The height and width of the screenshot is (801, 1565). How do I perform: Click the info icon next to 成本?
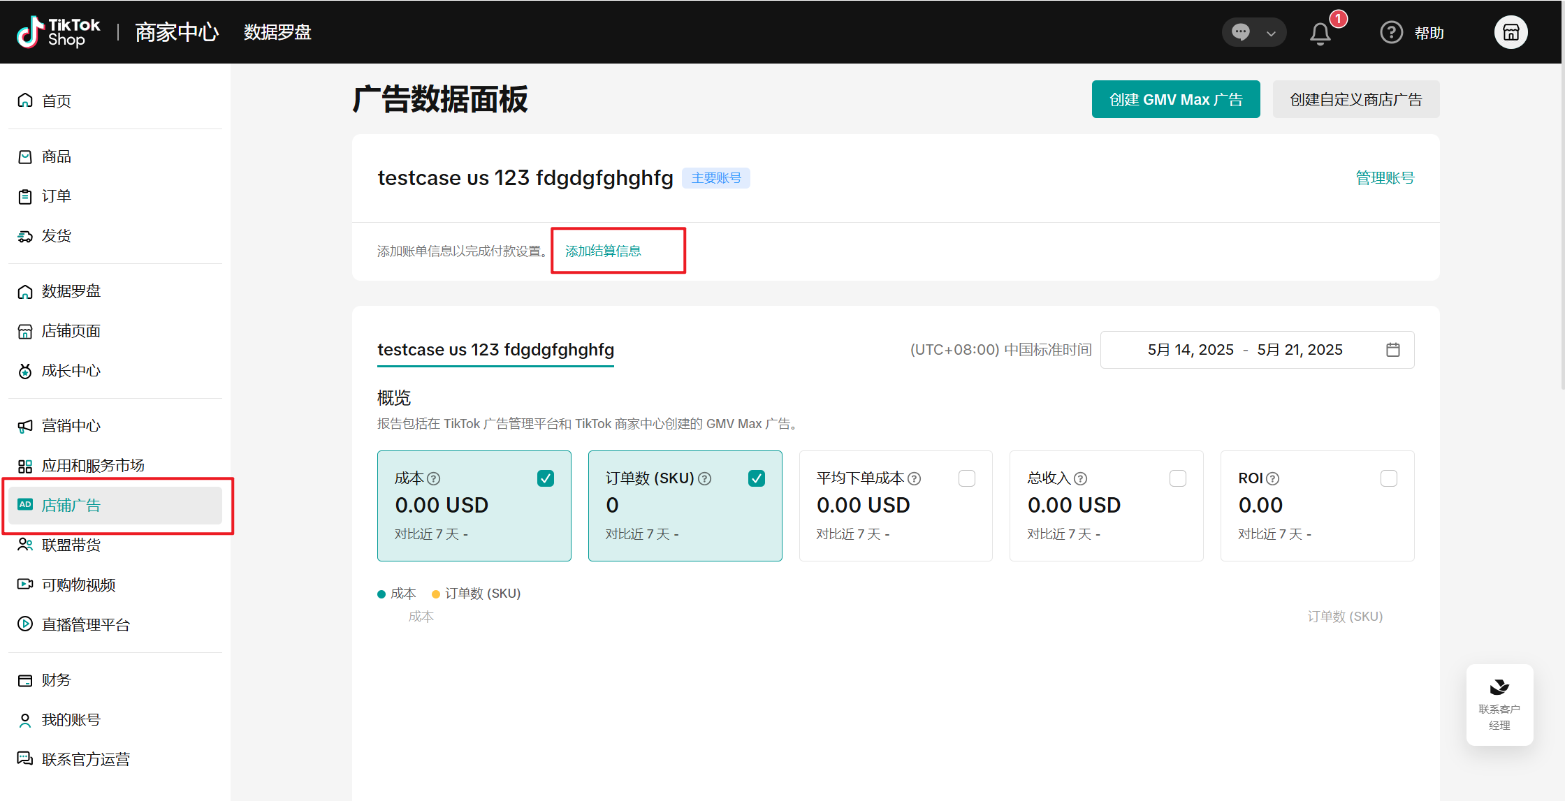(434, 478)
